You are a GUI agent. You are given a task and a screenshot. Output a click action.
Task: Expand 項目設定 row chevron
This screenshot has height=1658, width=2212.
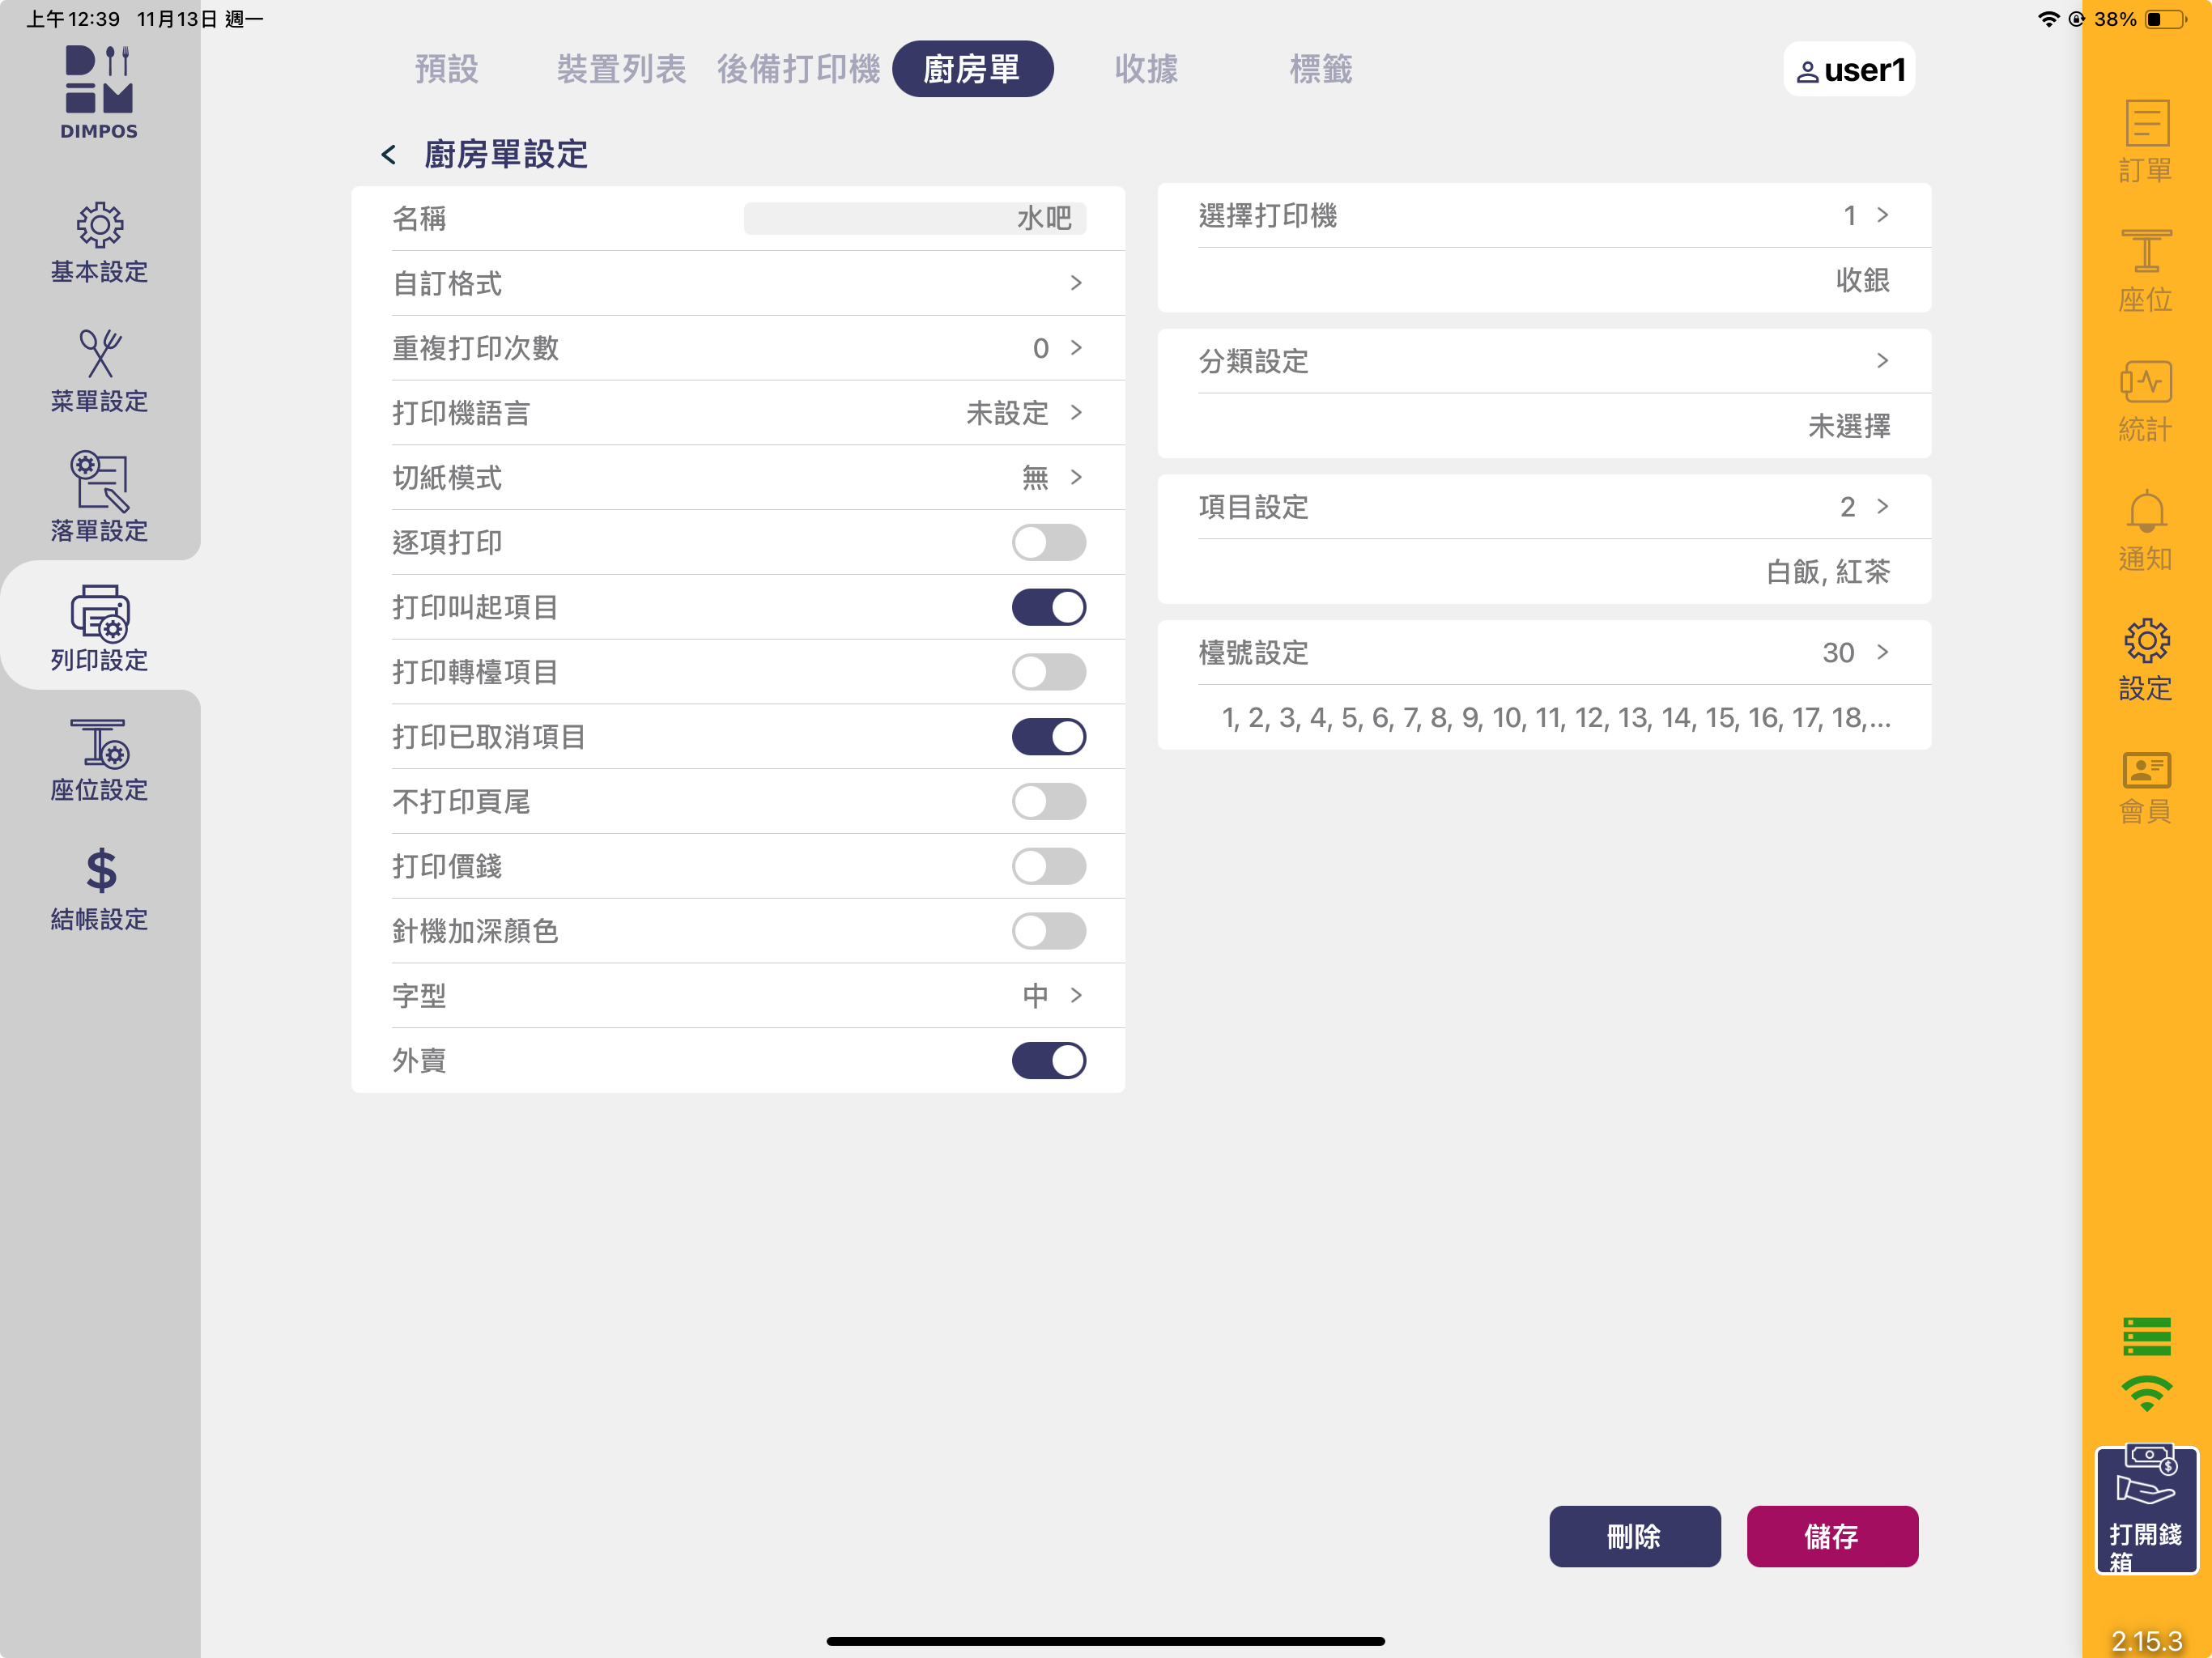[x=1883, y=507]
